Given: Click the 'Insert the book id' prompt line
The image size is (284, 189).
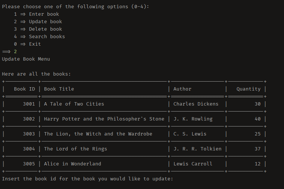Looking at the screenshot, I should [x=87, y=179].
